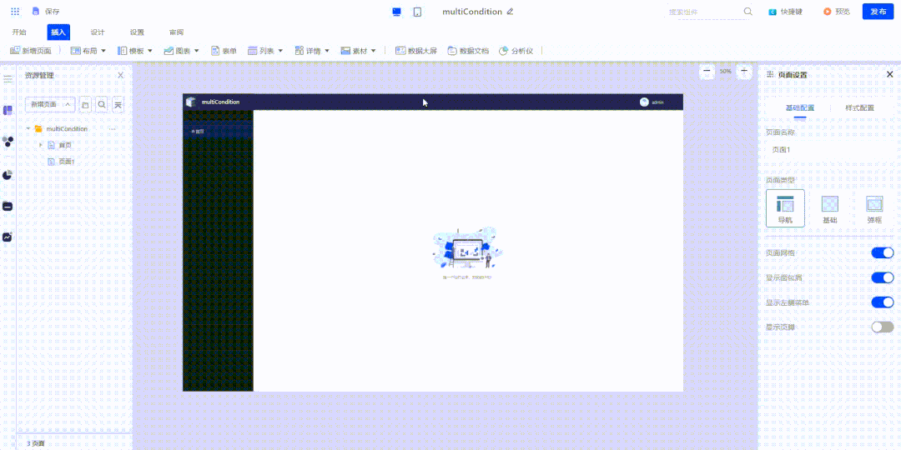Open 快捷键 shortcuts
This screenshot has width=901, height=450.
point(786,12)
